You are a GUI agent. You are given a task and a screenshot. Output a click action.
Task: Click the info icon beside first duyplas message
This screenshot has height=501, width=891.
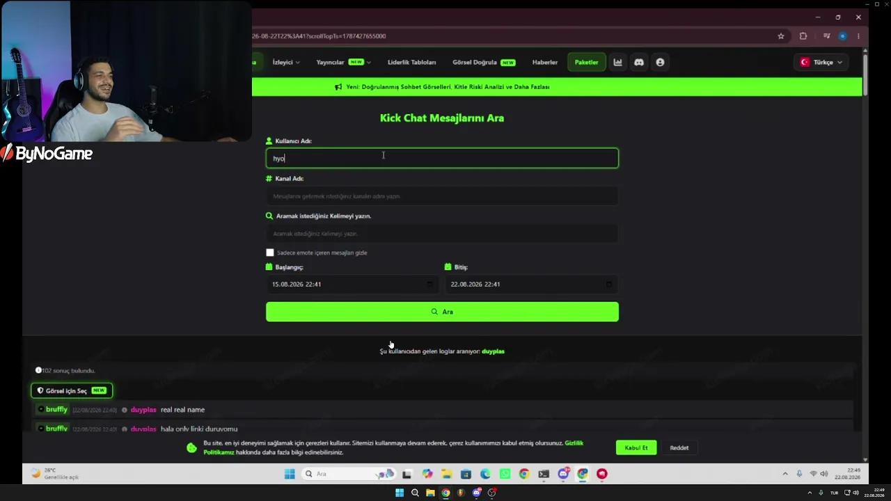coord(125,410)
